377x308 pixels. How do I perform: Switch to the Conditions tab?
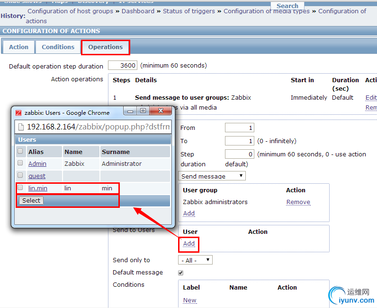(58, 47)
